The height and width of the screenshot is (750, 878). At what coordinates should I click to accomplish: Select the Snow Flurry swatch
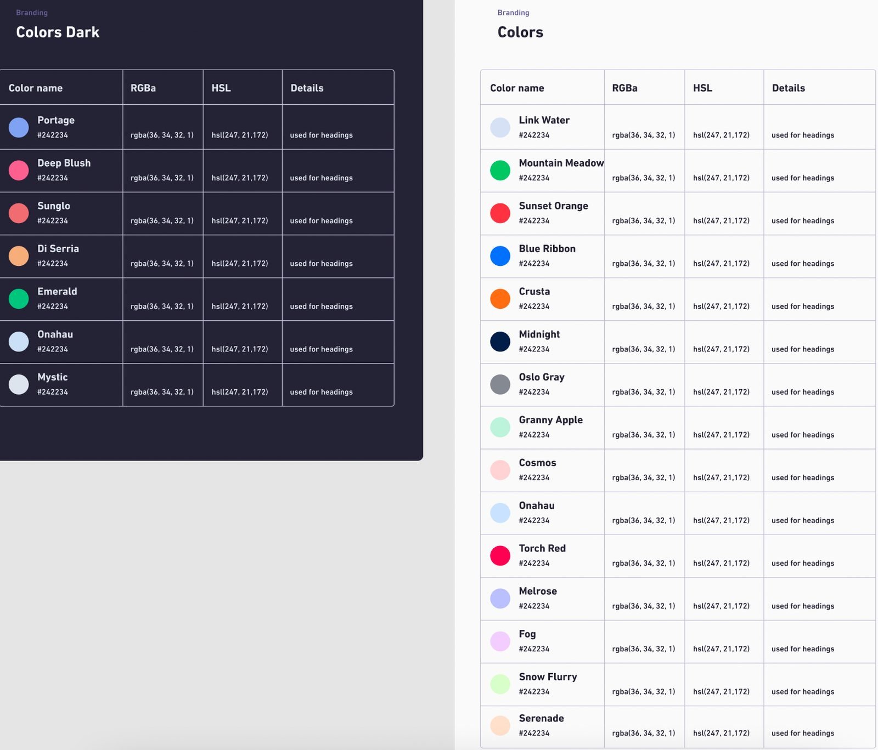(x=500, y=684)
